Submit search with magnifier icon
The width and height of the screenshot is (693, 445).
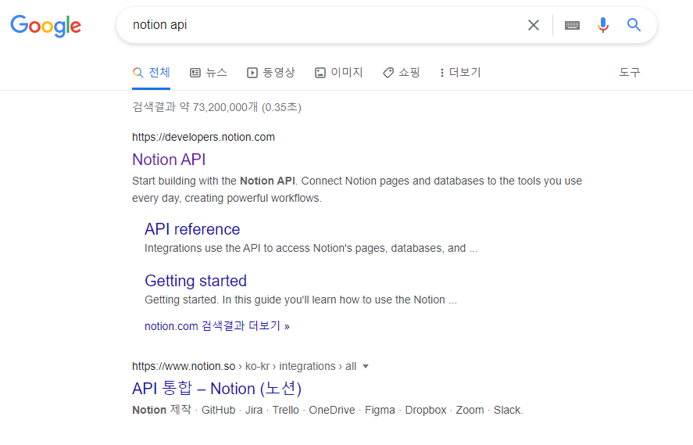click(634, 25)
